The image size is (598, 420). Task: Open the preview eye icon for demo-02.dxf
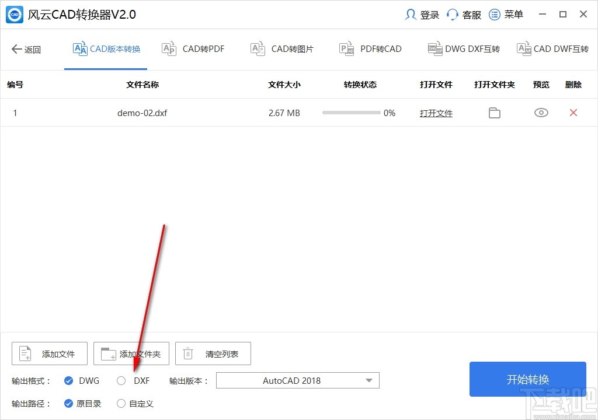coord(541,113)
